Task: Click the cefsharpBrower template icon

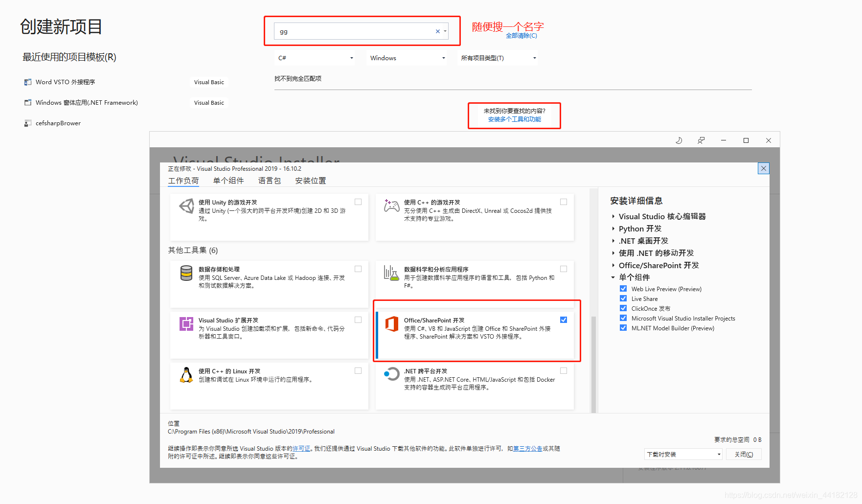Action: click(x=28, y=123)
